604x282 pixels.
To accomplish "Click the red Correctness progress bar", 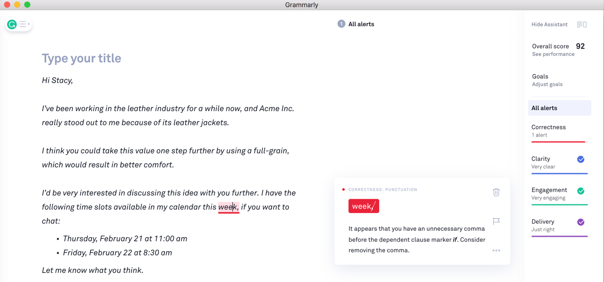I will (559, 142).
